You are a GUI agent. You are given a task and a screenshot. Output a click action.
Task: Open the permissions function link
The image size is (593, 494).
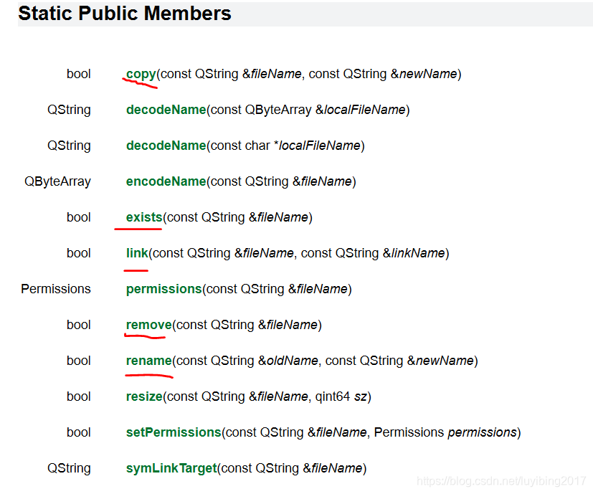163,290
